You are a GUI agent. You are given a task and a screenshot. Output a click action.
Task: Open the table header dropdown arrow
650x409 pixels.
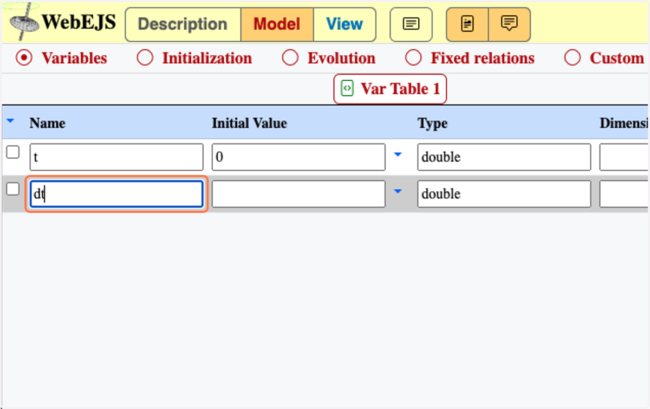[x=10, y=121]
